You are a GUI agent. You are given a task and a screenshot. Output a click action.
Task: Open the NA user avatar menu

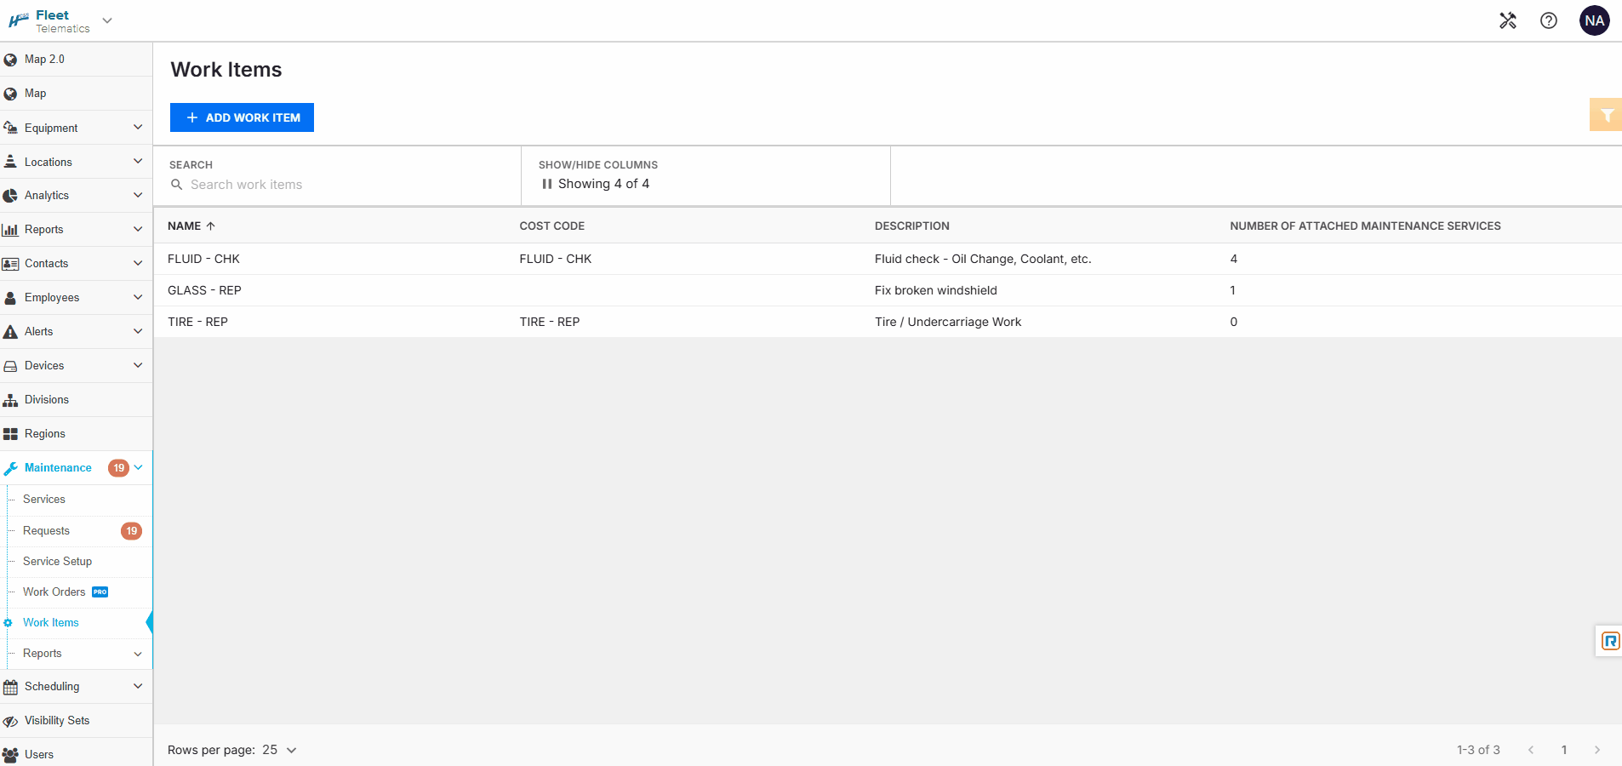point(1594,20)
